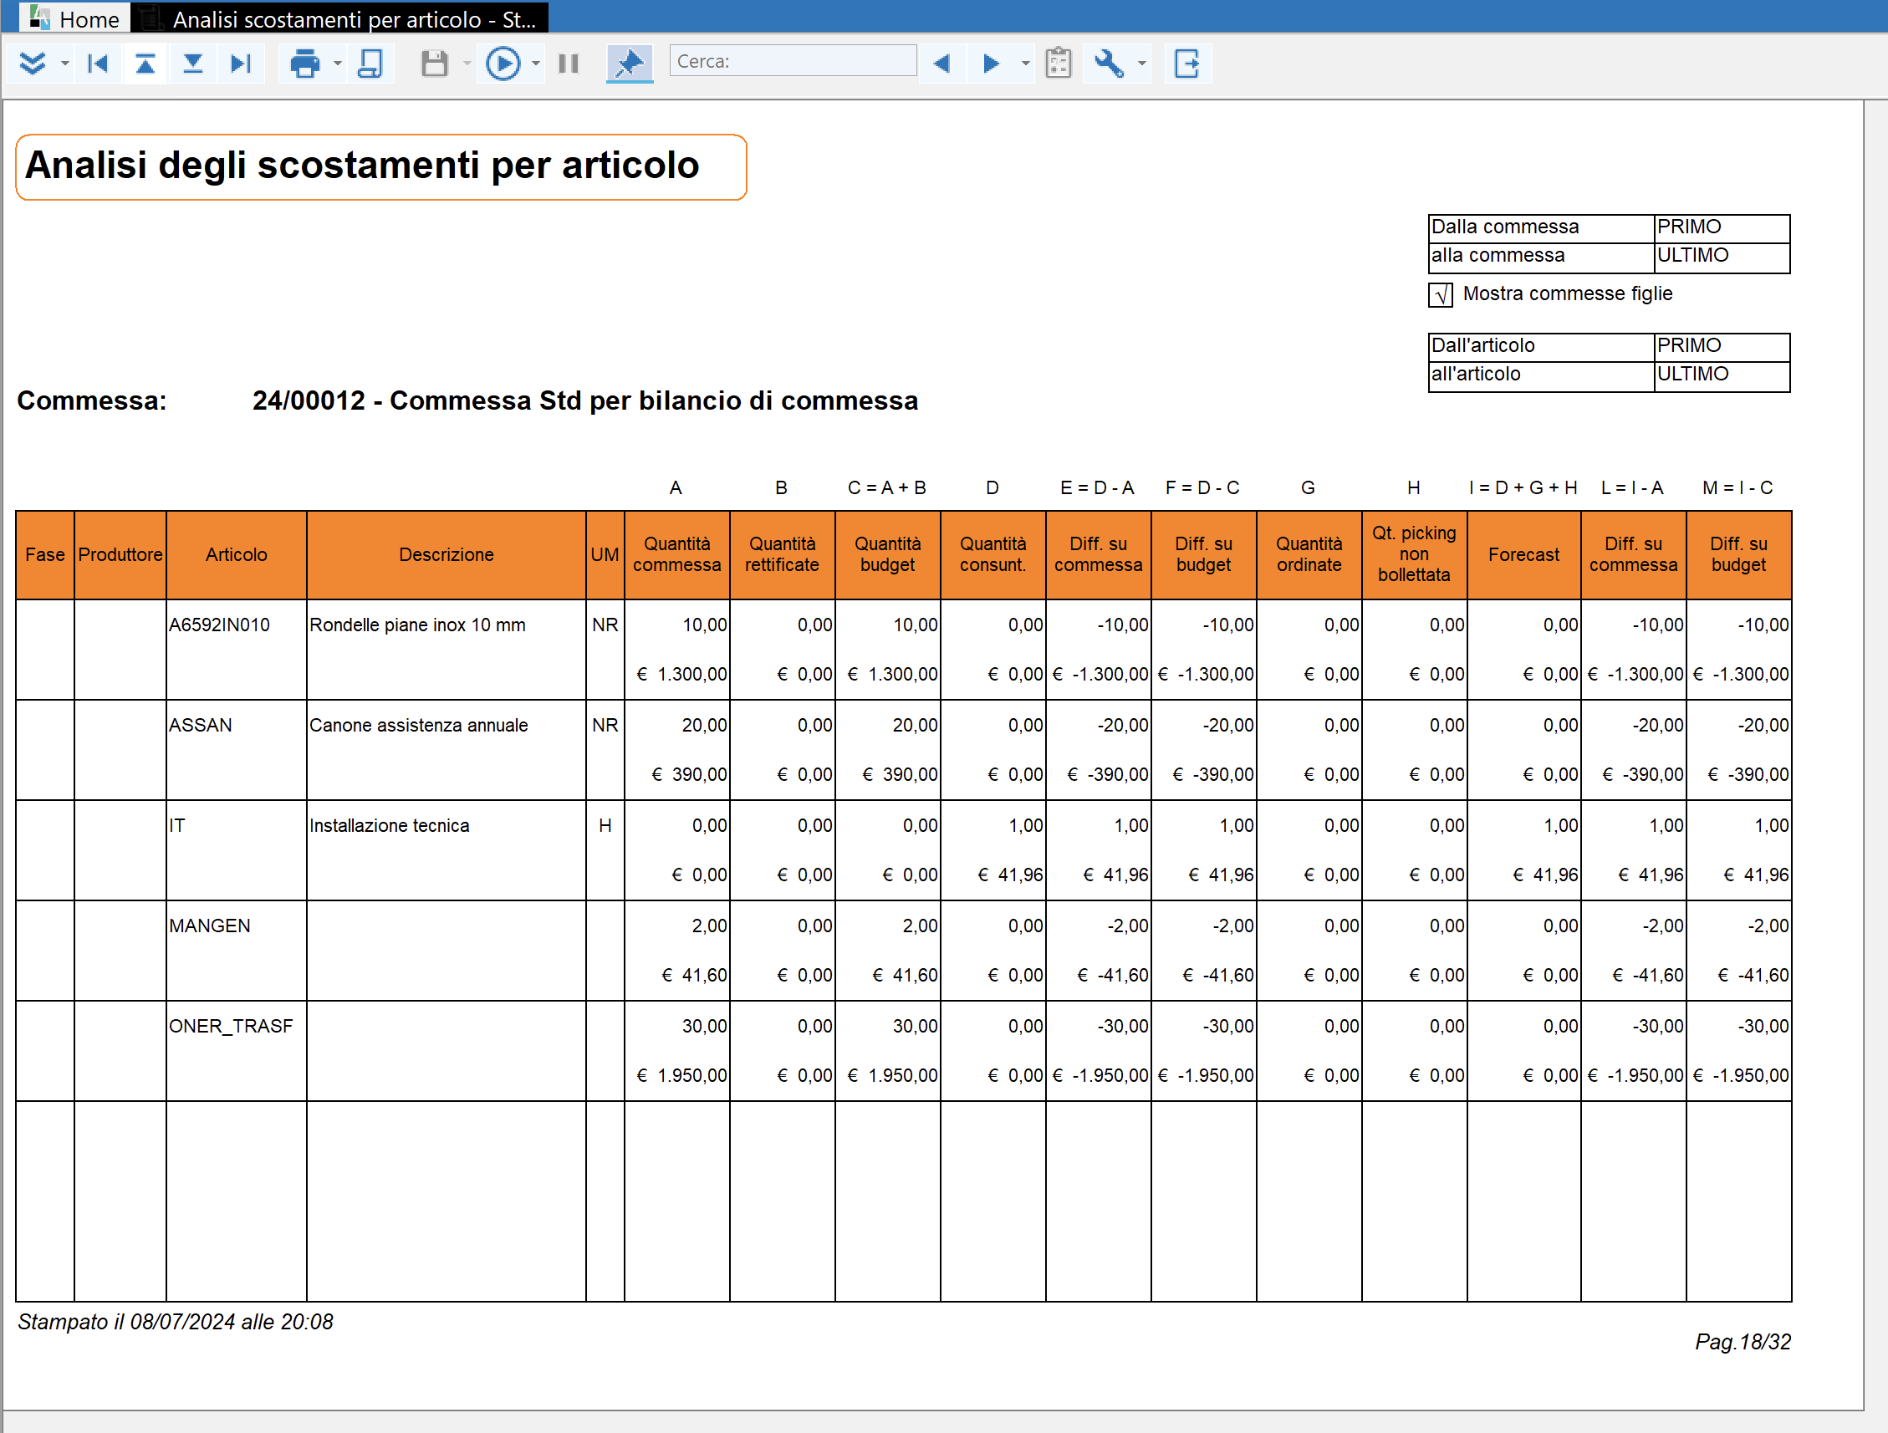Open the printer options dropdown arrow
Screen dimensions: 1888x1433
tap(337, 64)
